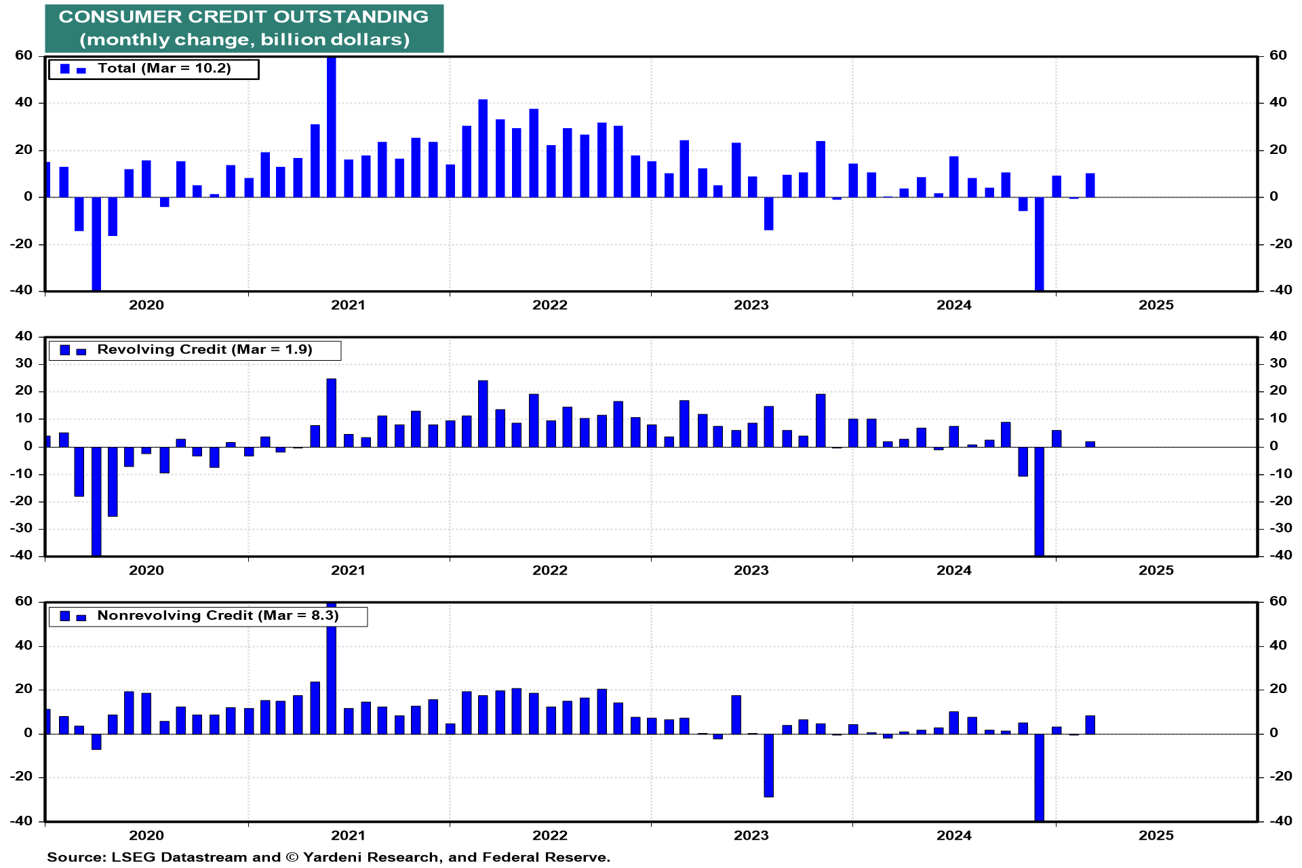
Task: Click the source text mentioning Yardeni Research
Action: point(328,857)
